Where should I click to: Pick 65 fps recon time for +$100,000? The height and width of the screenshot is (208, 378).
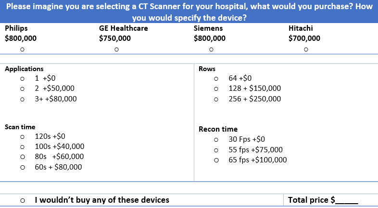[x=216, y=160]
